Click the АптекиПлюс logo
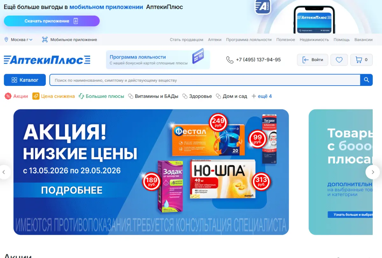 (x=47, y=60)
